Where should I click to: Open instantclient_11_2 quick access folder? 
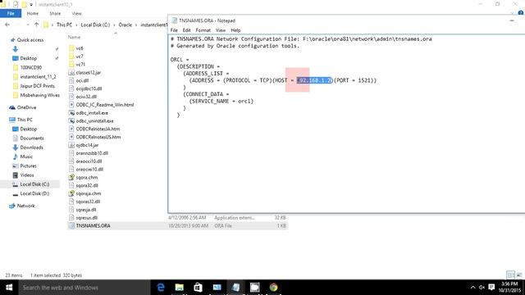(39, 76)
